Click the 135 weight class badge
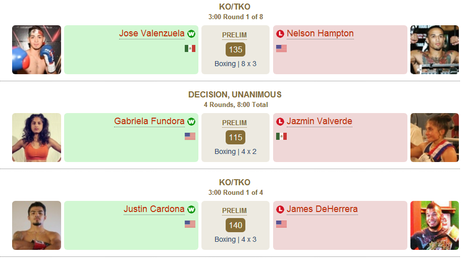 pyautogui.click(x=235, y=49)
